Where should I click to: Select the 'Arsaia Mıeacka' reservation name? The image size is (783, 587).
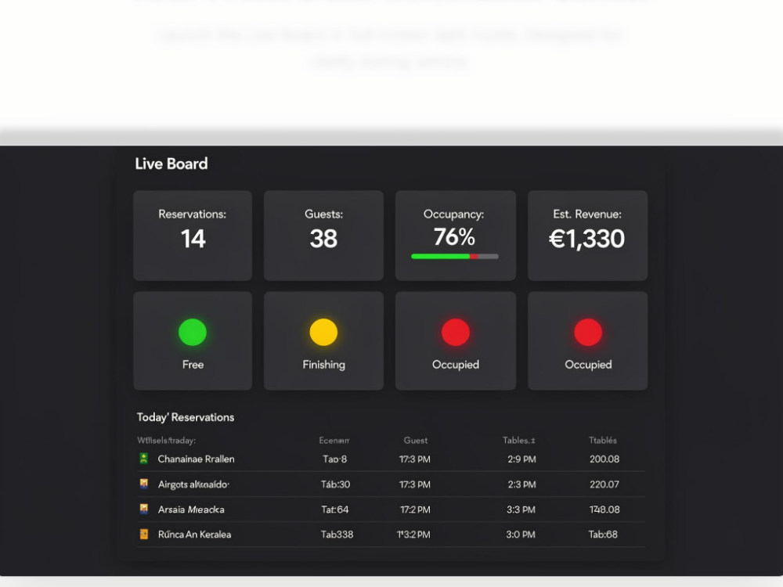[191, 510]
